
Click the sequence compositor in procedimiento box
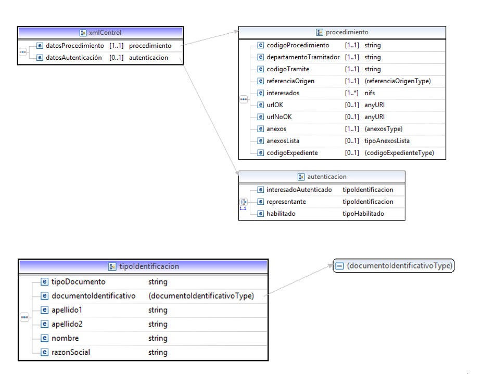[x=243, y=99]
